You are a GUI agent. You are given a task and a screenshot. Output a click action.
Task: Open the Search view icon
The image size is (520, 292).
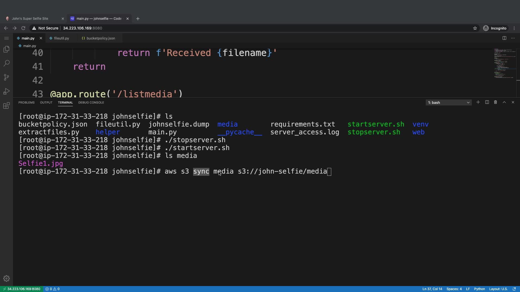[x=6, y=63]
